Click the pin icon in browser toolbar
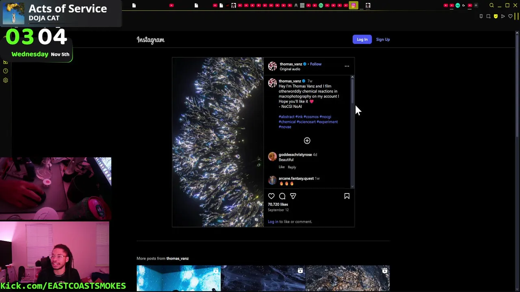The image size is (520, 292). [481, 16]
